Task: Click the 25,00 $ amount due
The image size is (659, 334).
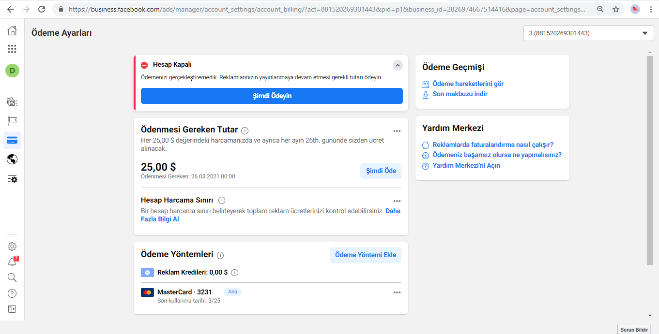Action: point(158,167)
